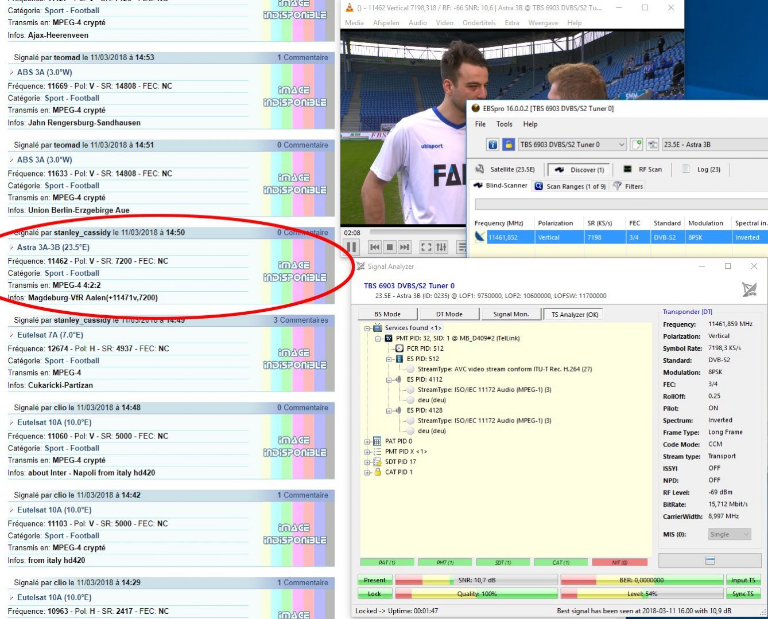Open the Tools menu in EBSpro
This screenshot has width=768, height=619.
pos(504,124)
